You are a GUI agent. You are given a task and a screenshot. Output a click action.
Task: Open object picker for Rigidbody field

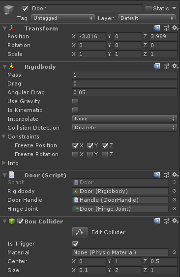click(x=174, y=191)
